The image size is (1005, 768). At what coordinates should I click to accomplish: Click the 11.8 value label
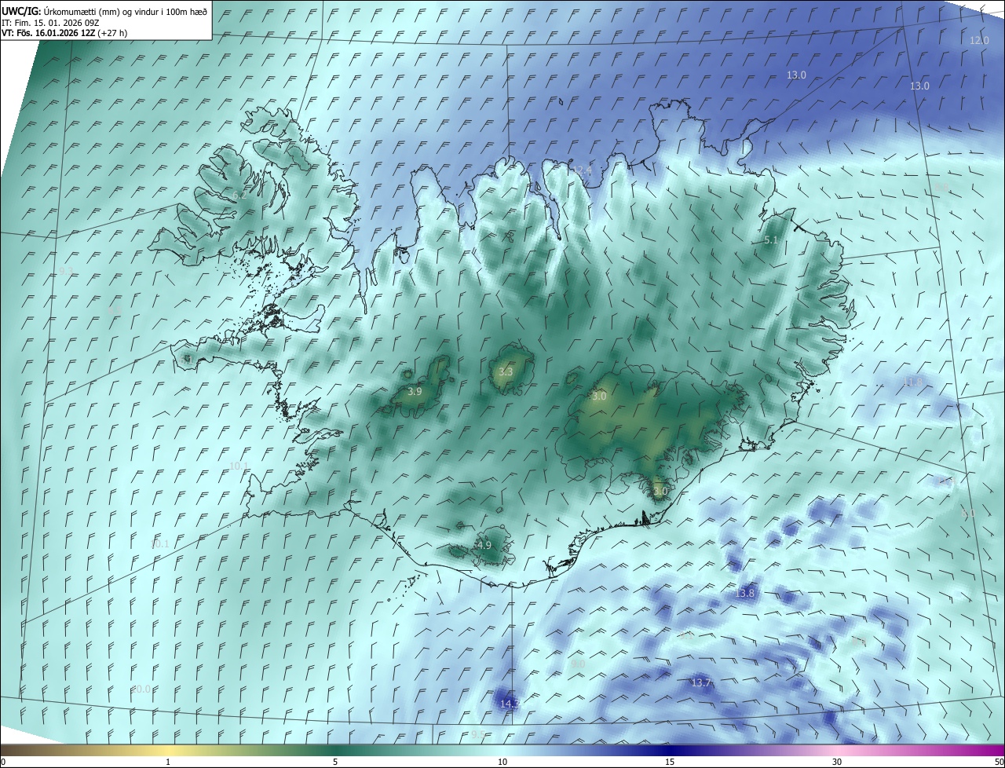click(912, 382)
